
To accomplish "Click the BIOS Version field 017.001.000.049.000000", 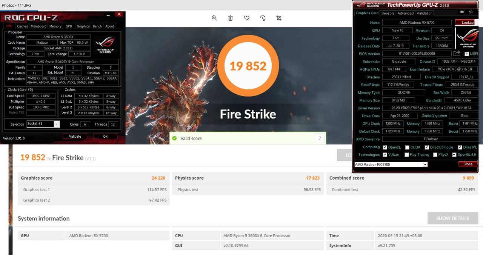I will 417,54.
